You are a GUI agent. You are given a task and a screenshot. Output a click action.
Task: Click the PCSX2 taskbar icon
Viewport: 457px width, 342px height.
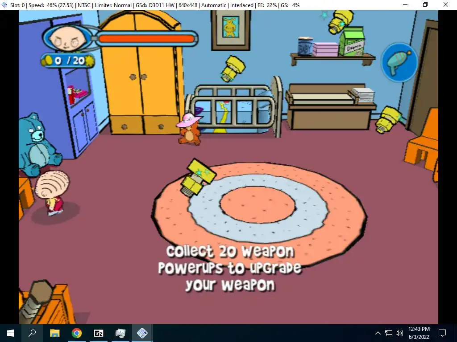pyautogui.click(x=142, y=333)
